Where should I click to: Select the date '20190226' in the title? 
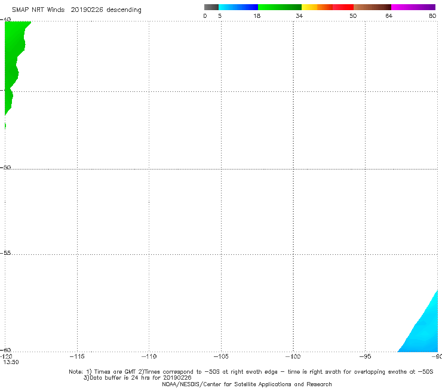point(87,10)
